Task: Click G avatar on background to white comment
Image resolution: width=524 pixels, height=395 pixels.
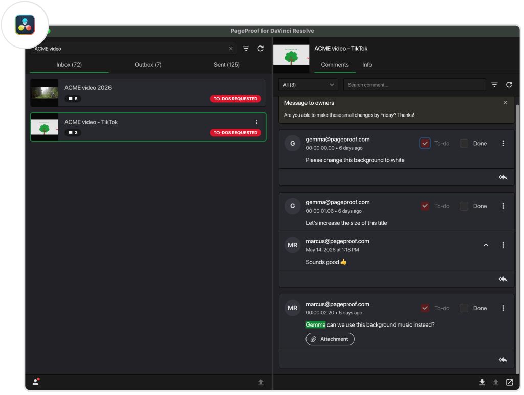Action: tap(292, 143)
